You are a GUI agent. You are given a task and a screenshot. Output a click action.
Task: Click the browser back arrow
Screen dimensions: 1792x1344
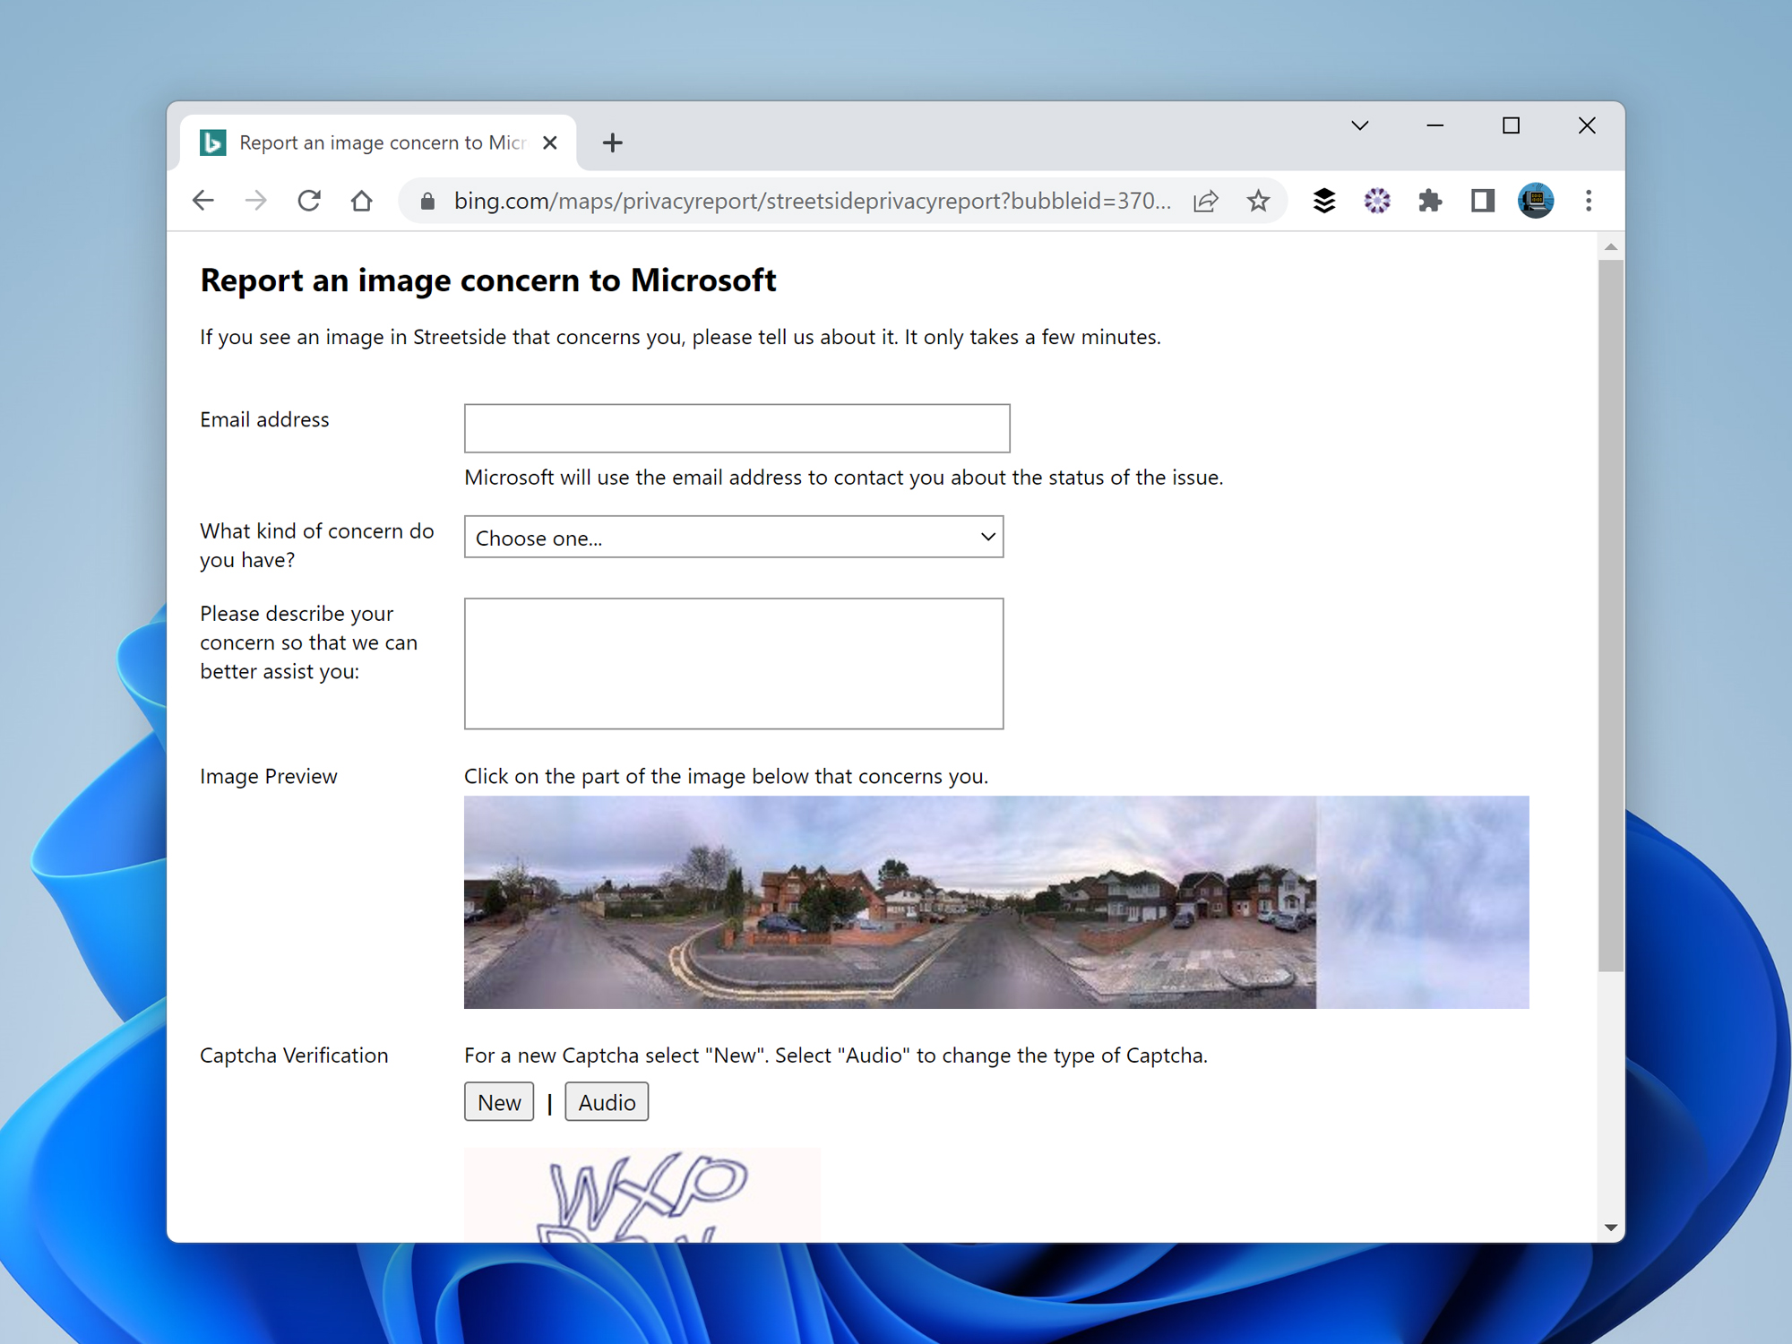[203, 201]
